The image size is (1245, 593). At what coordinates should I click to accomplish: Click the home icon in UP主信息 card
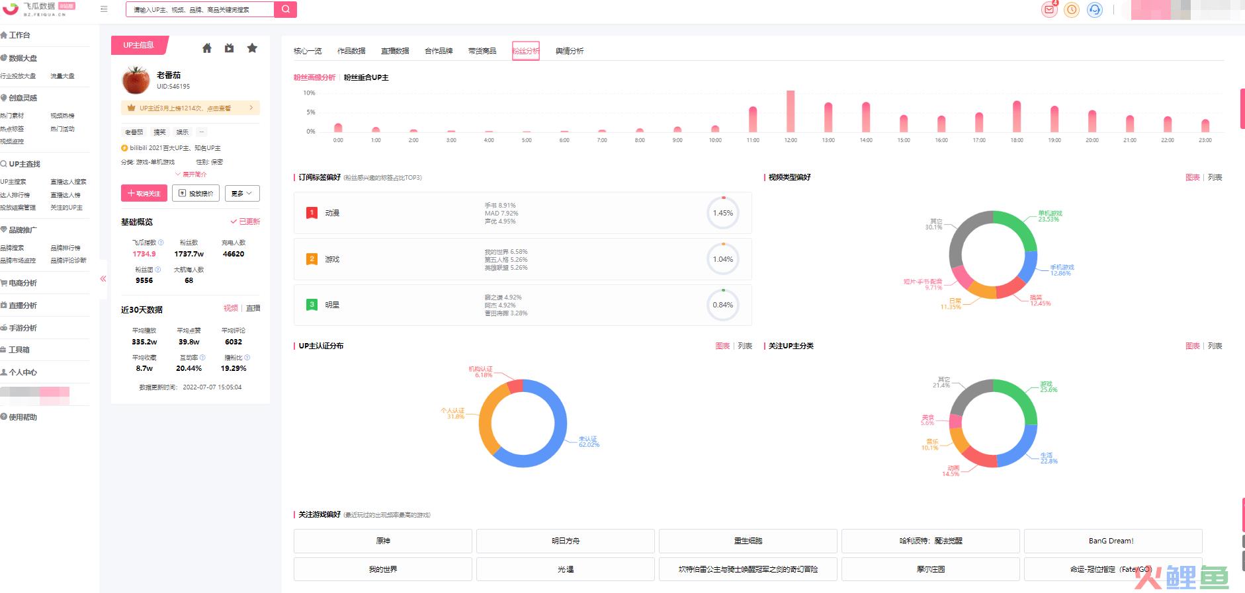[207, 48]
